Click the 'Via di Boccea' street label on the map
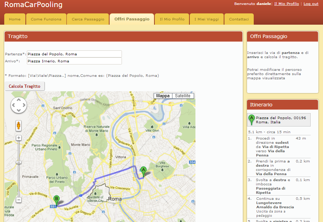The height and width of the screenshot is (222, 323). (38, 194)
